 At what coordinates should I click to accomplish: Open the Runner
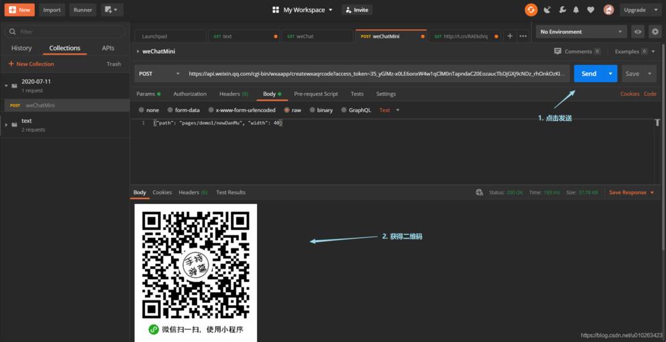point(83,10)
